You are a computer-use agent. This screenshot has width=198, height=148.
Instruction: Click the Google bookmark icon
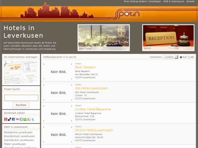(21, 119)
